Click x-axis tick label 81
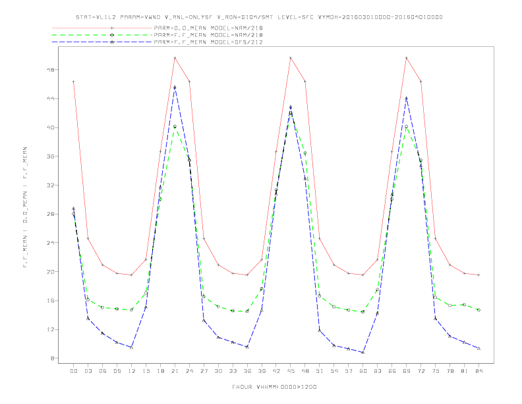The width and height of the screenshot is (522, 404). click(x=465, y=371)
